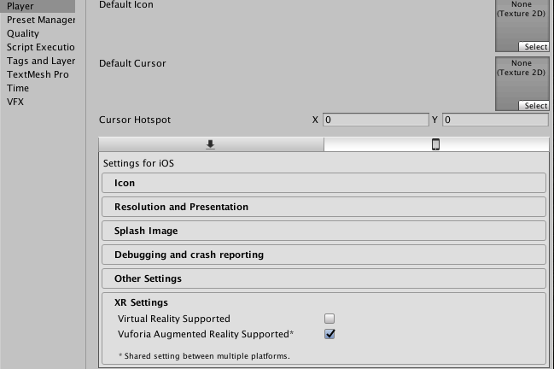Expand Resolution and Presentation section
The width and height of the screenshot is (554, 369).
click(324, 207)
